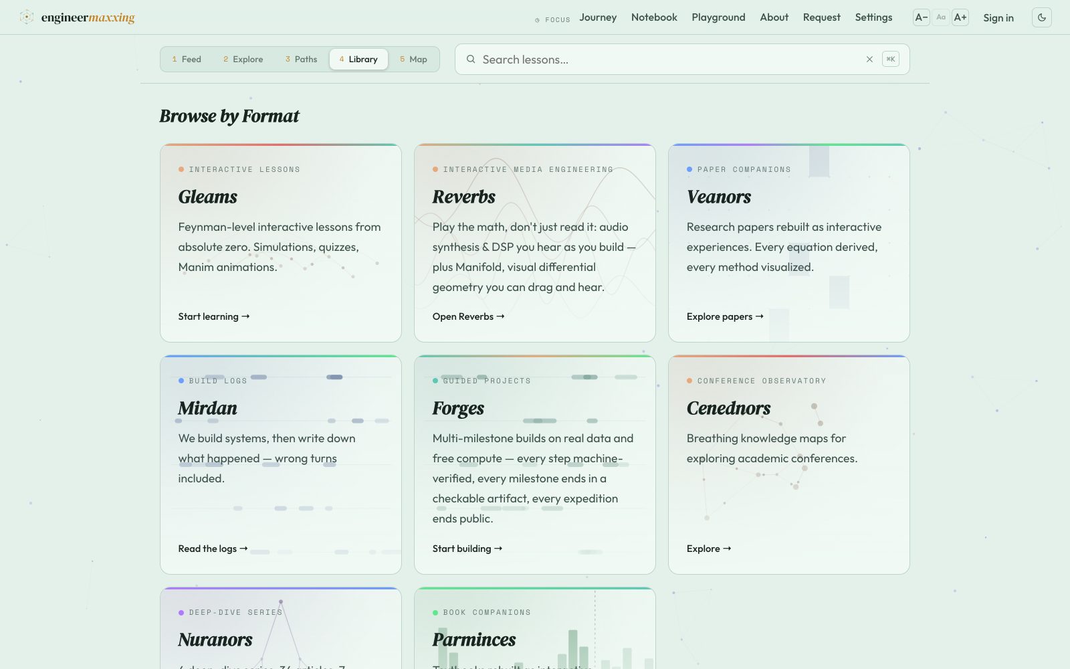This screenshot has width=1070, height=669.
Task: Reset font size with Aa button
Action: [941, 17]
